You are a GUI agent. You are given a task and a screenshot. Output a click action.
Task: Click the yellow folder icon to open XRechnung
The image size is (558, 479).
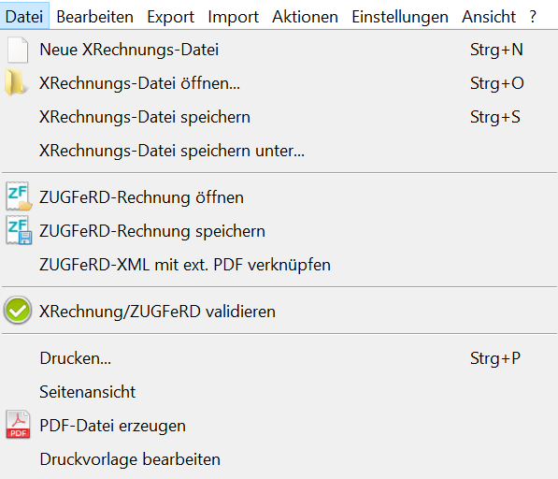click(x=15, y=83)
